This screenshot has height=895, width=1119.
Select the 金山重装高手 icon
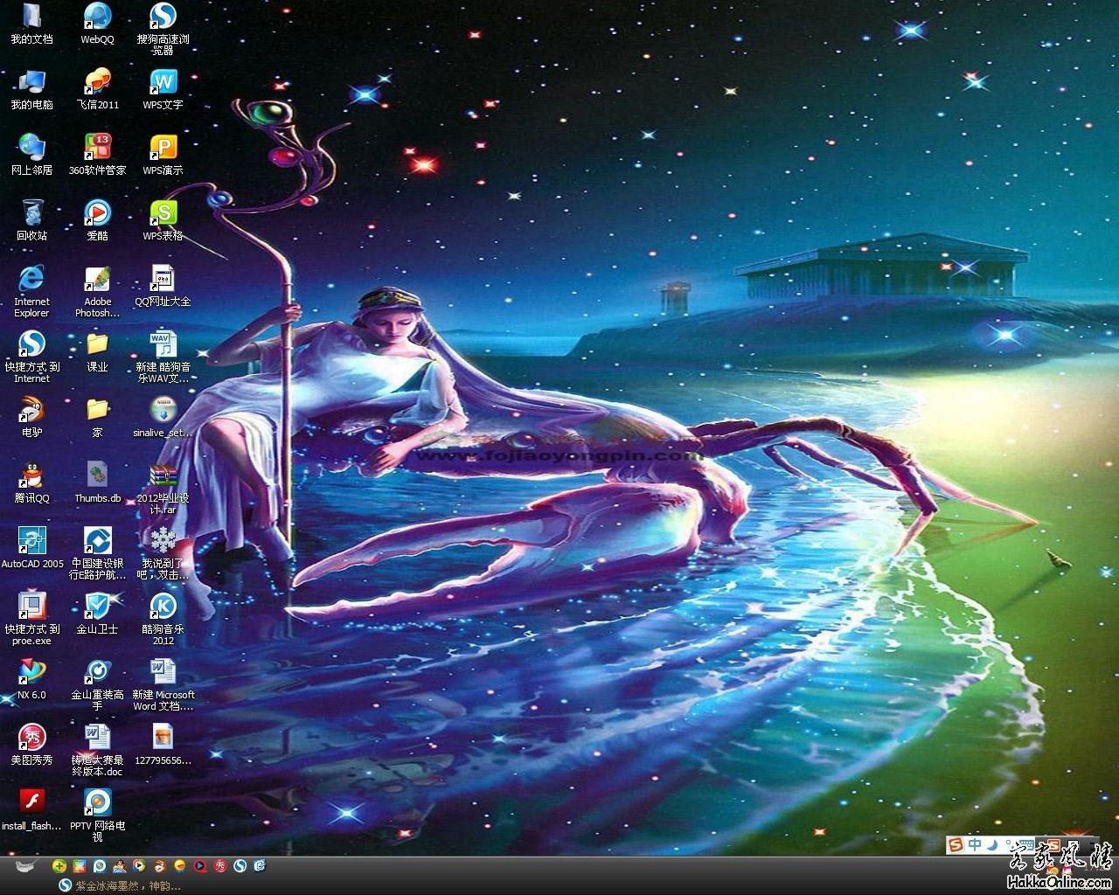(97, 684)
